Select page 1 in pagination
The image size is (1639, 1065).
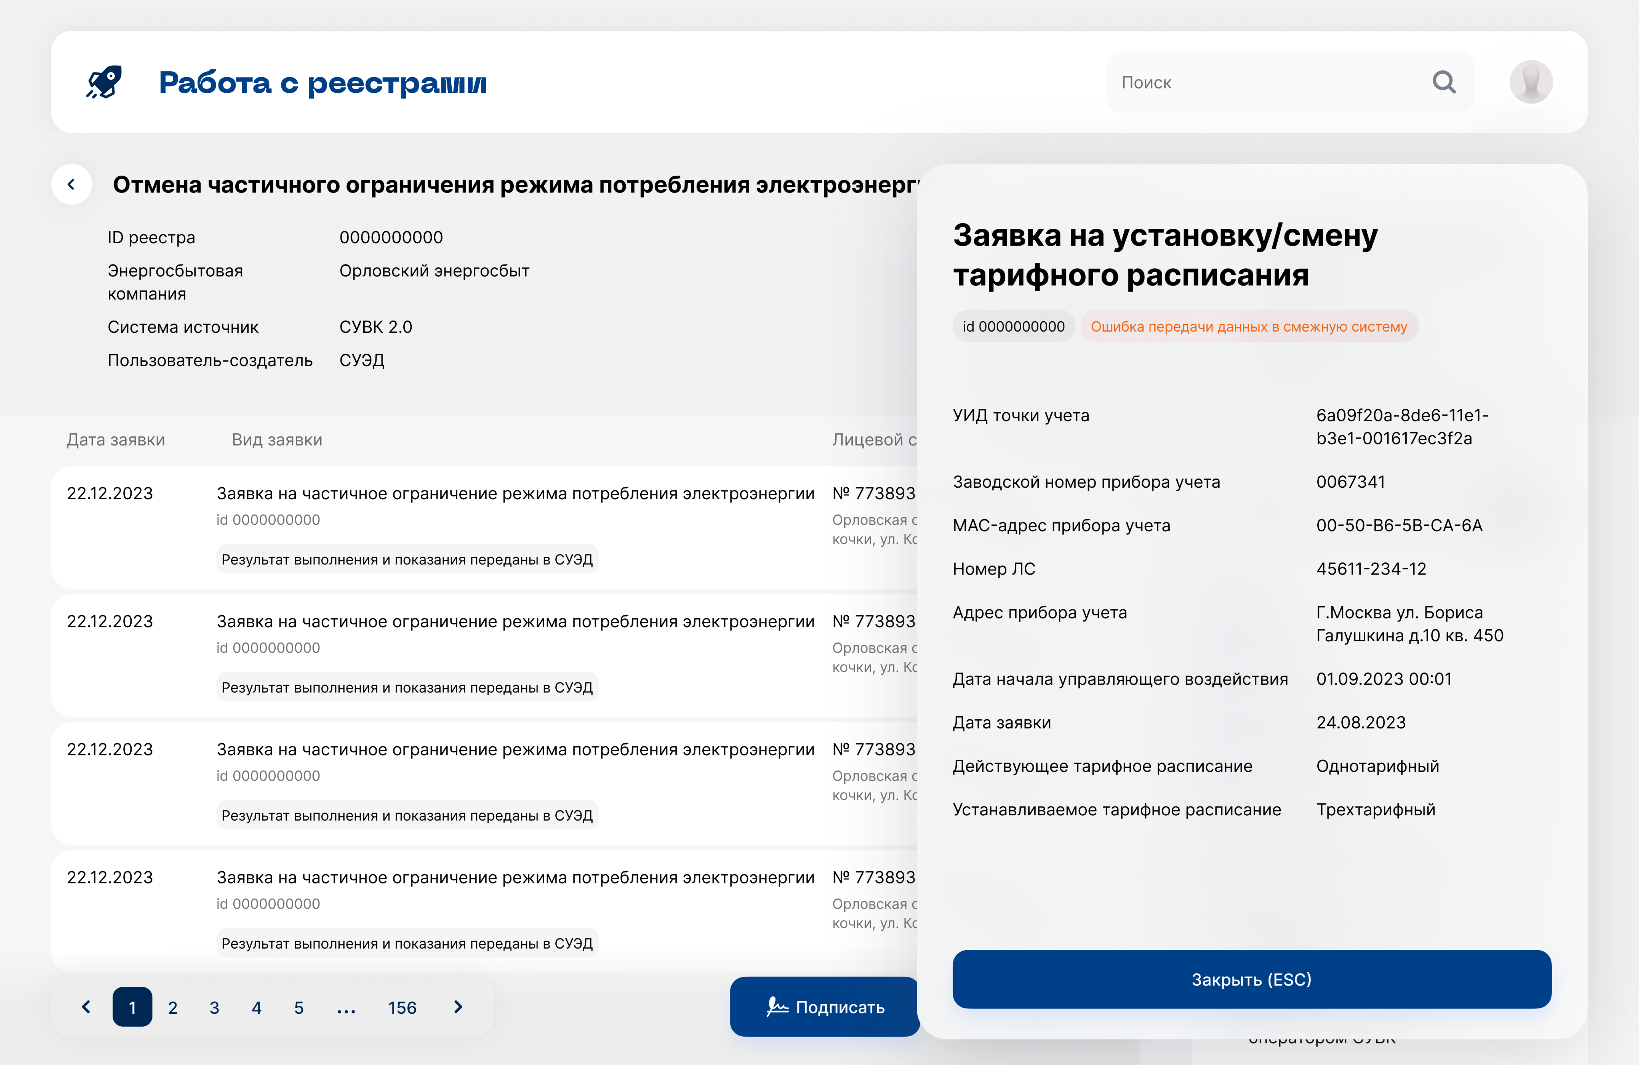(x=132, y=1007)
